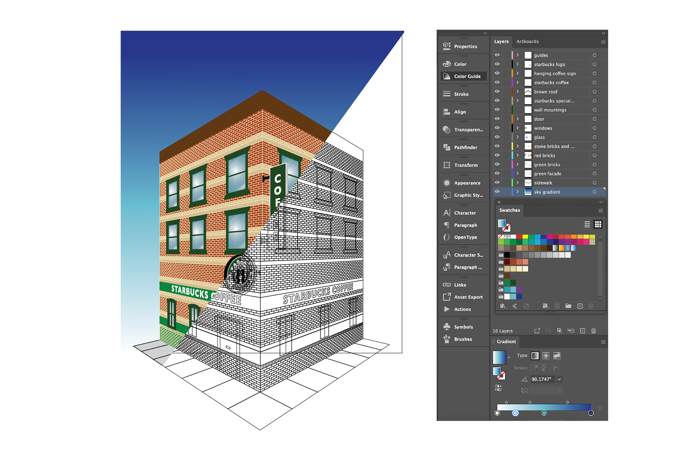Hide the sidewalk layer
Screen dimensions: 699x466
click(497, 183)
